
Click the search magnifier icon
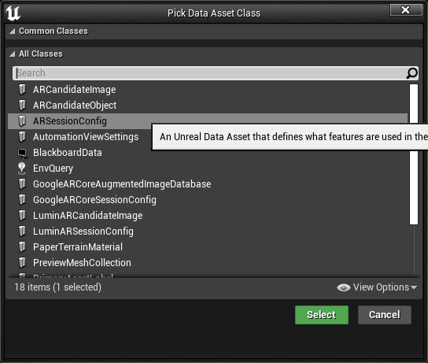pyautogui.click(x=411, y=73)
